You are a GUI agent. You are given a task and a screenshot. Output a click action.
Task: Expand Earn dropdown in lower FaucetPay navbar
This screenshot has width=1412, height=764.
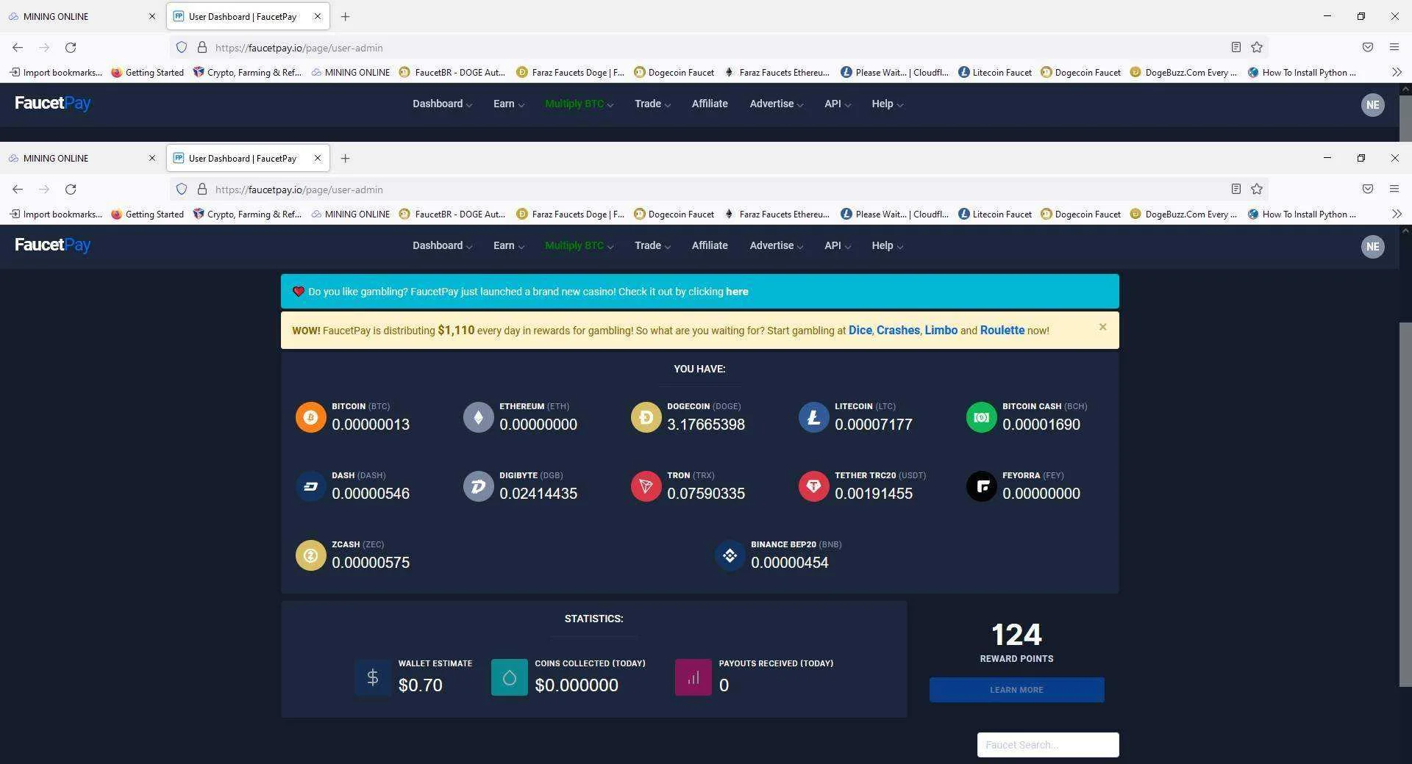(x=509, y=246)
